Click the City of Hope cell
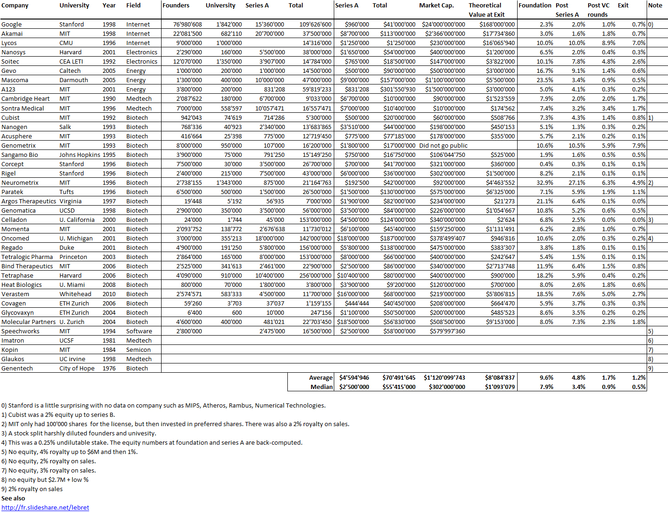The width and height of the screenshot is (668, 512). point(77,368)
